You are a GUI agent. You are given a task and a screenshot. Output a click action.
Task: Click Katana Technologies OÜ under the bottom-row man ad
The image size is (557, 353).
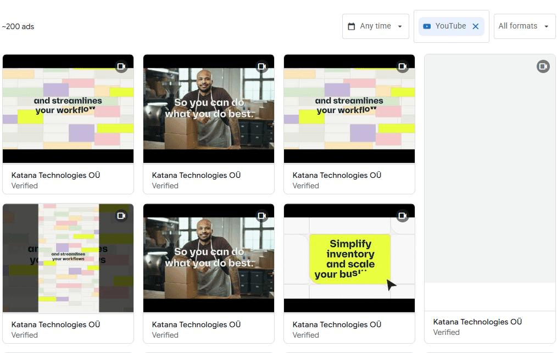click(x=197, y=324)
